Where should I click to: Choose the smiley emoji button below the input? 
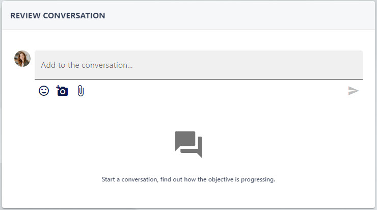click(x=44, y=91)
